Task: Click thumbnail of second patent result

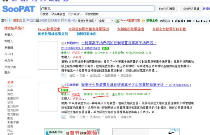Action: [48, 97]
